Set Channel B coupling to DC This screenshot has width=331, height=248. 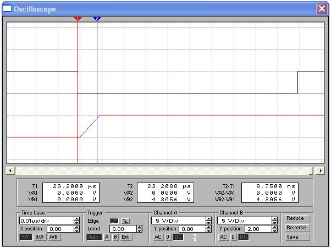pos(244,237)
